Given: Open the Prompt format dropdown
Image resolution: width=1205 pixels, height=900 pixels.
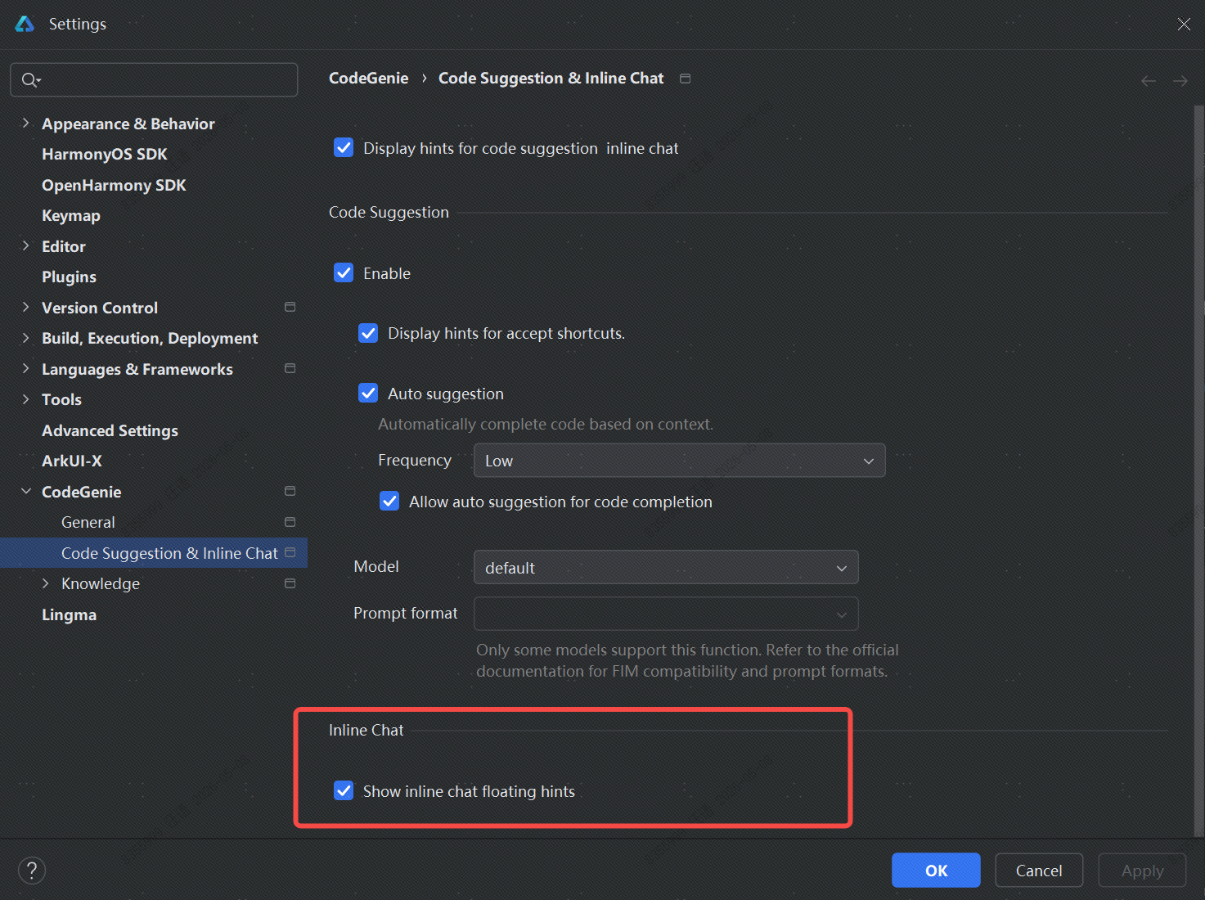Looking at the screenshot, I should (x=666, y=614).
